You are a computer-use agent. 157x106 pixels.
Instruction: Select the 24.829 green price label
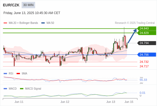[147, 33]
